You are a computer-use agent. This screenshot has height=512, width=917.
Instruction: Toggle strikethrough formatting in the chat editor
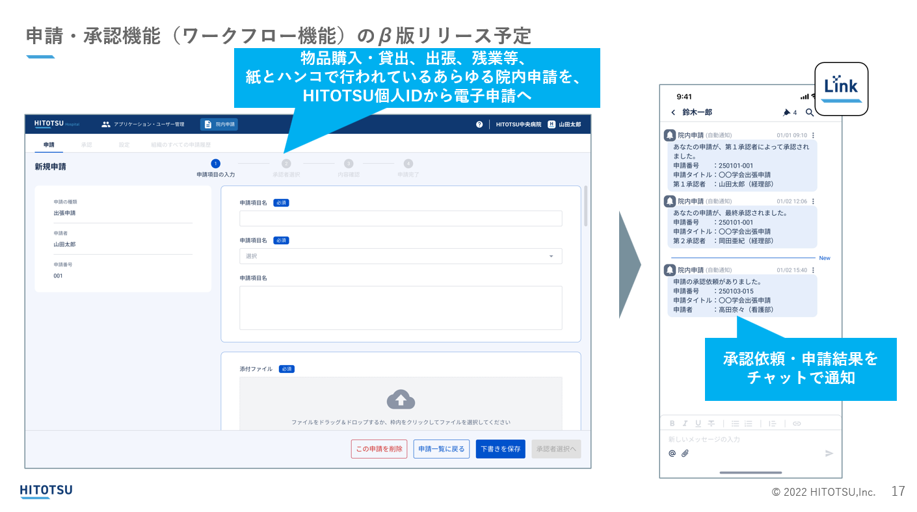[711, 423]
